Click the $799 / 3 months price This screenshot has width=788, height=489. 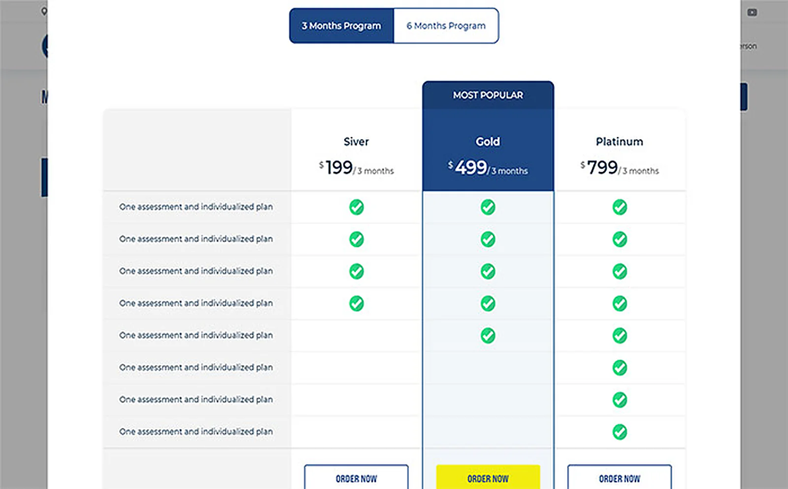point(620,168)
